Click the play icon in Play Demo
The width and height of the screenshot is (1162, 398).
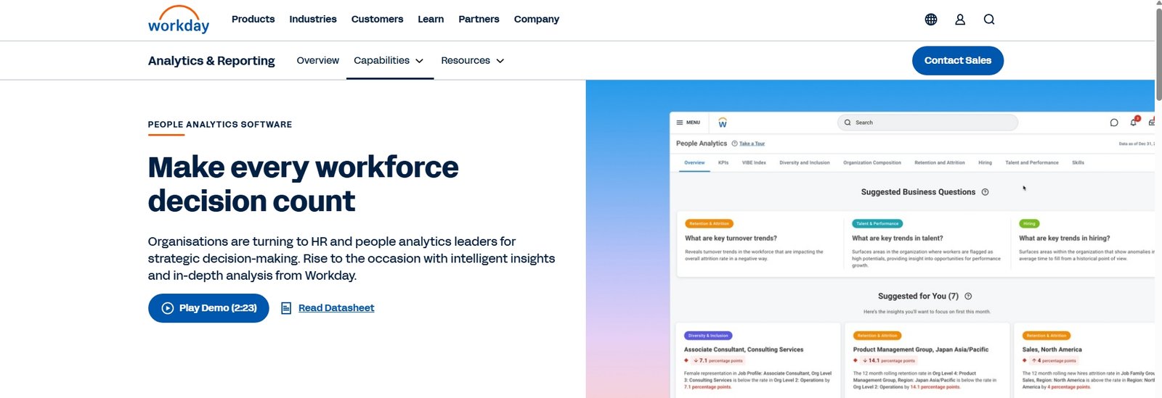point(168,308)
